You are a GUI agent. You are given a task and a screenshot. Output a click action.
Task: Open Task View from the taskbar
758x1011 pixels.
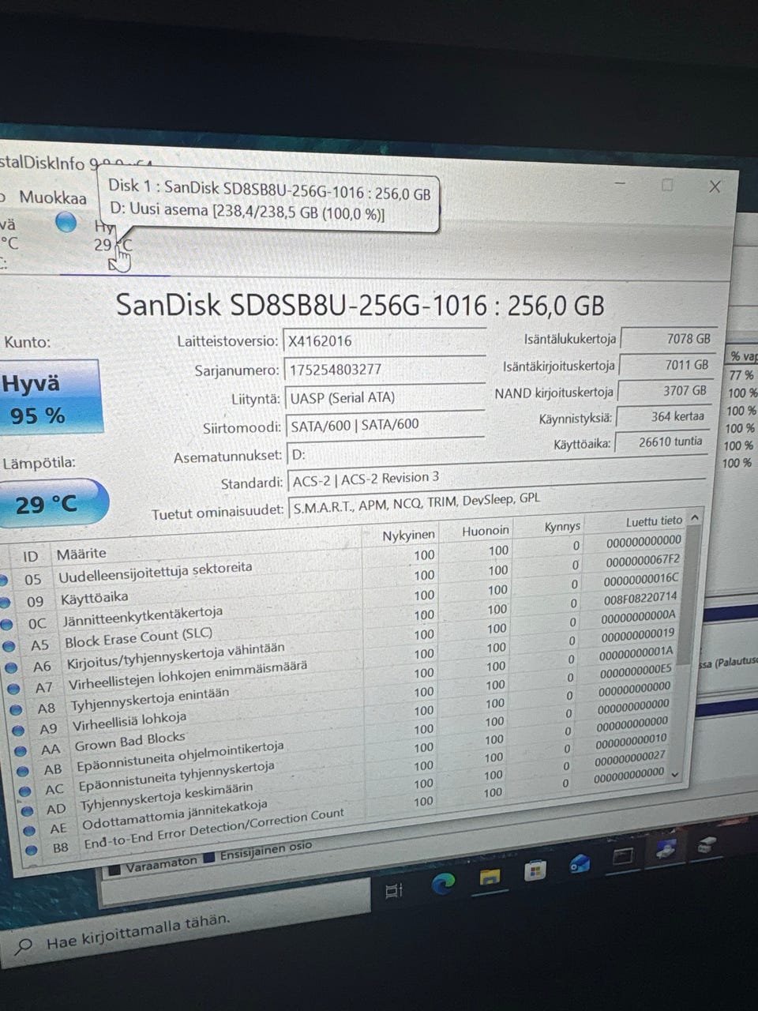point(394,891)
